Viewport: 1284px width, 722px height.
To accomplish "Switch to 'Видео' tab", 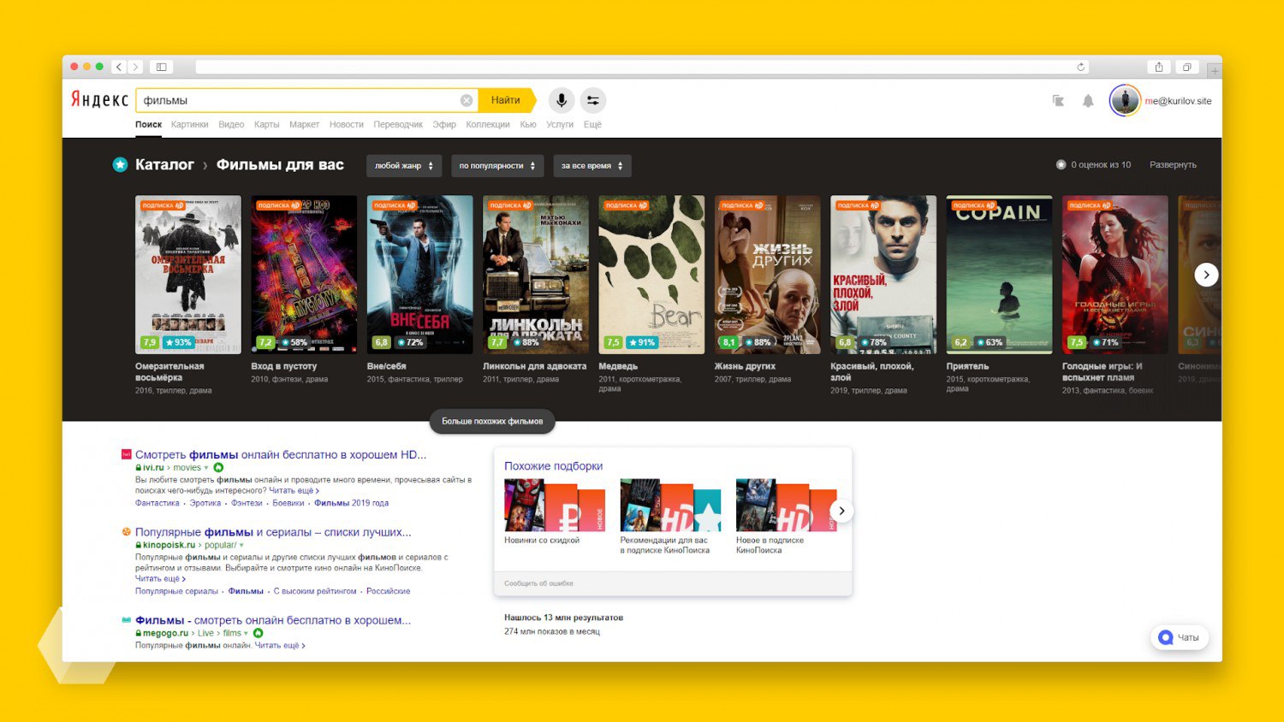I will click(x=231, y=125).
